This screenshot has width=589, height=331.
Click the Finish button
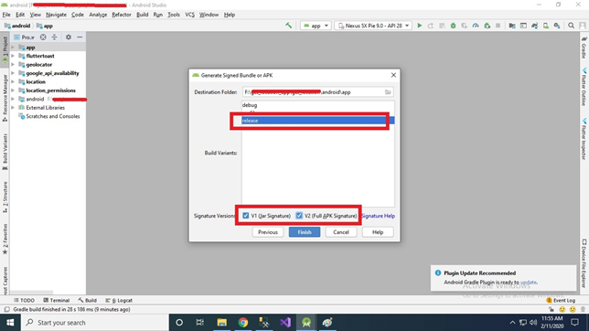coord(305,232)
